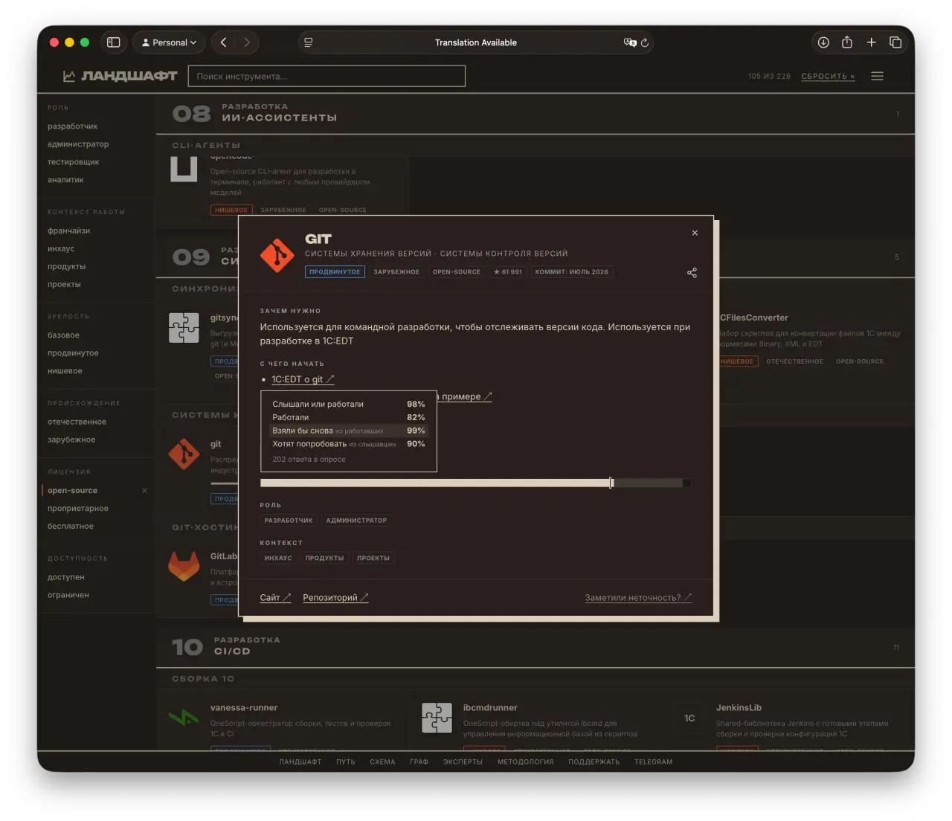Viewport: 952px width, 821px height.
Task: Open 'Telegram' in footer navigation
Action: (x=653, y=762)
